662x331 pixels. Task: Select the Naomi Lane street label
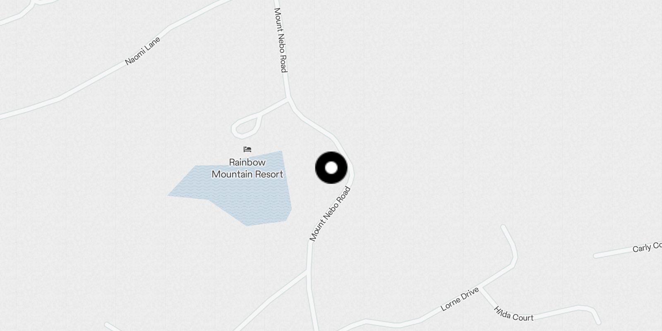tap(142, 51)
